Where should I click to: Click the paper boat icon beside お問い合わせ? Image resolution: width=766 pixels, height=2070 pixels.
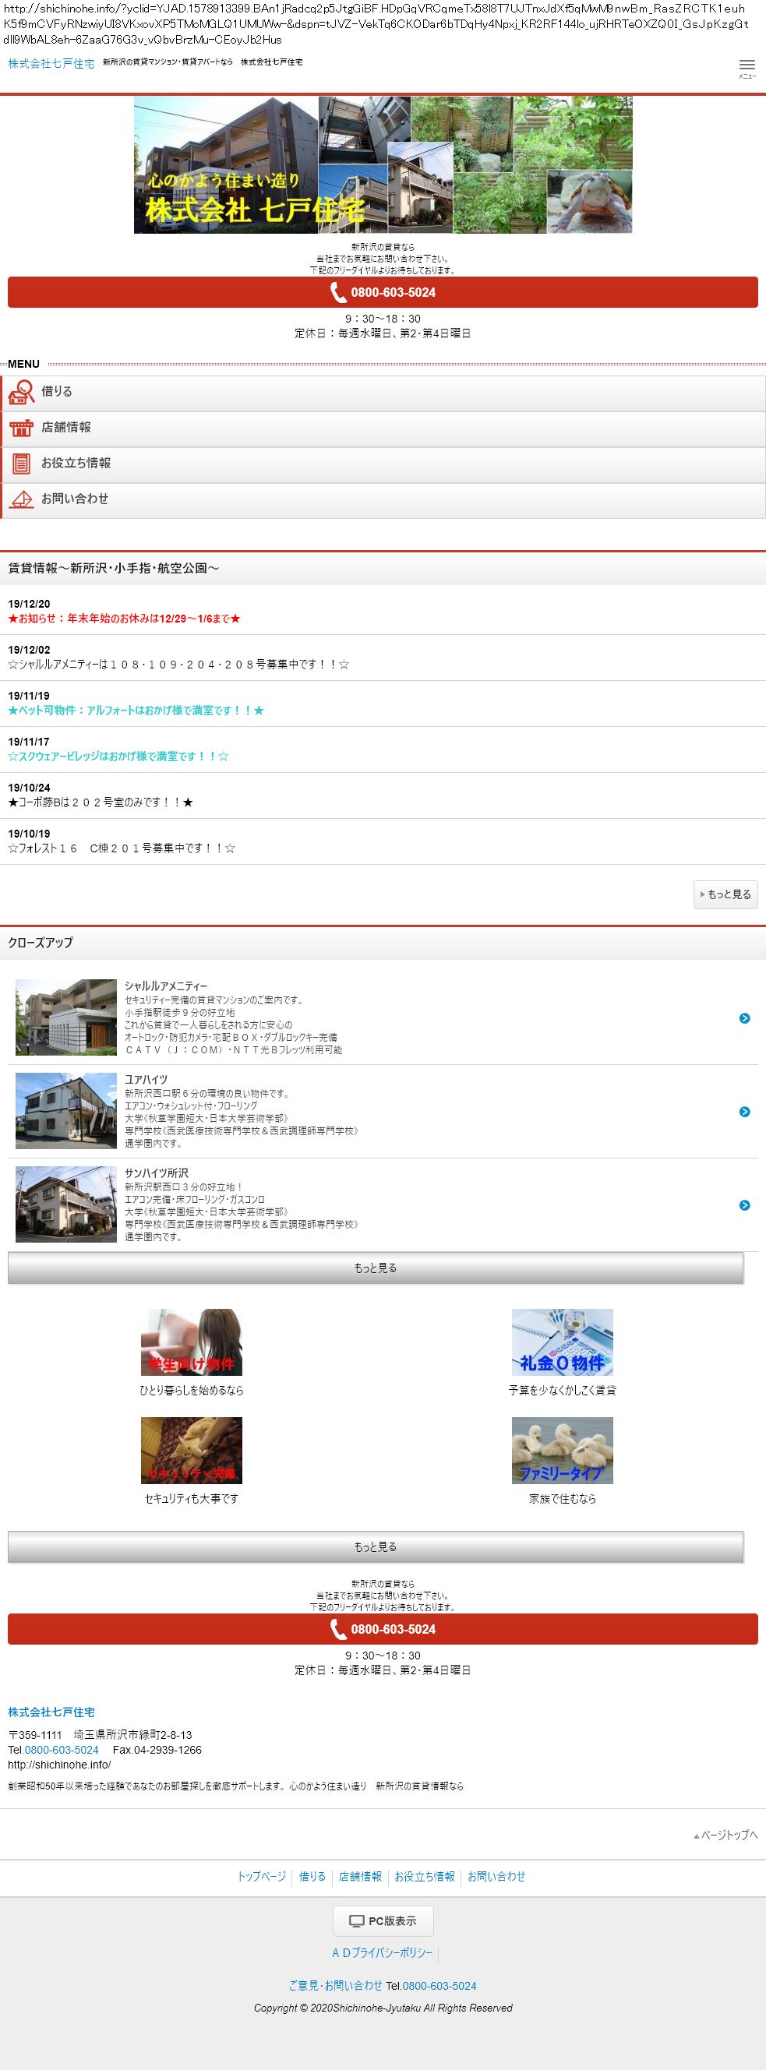pos(22,499)
